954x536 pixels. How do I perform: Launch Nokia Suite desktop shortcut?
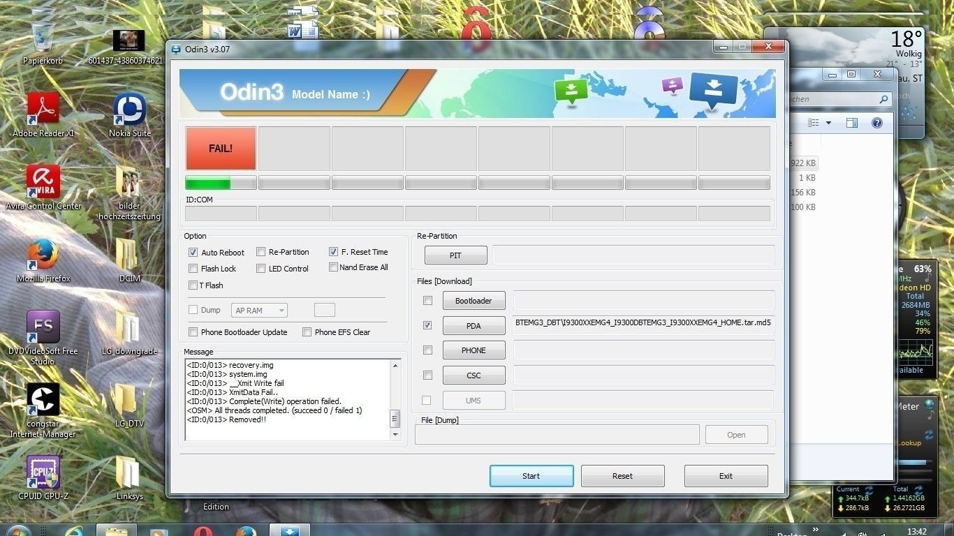tap(129, 115)
